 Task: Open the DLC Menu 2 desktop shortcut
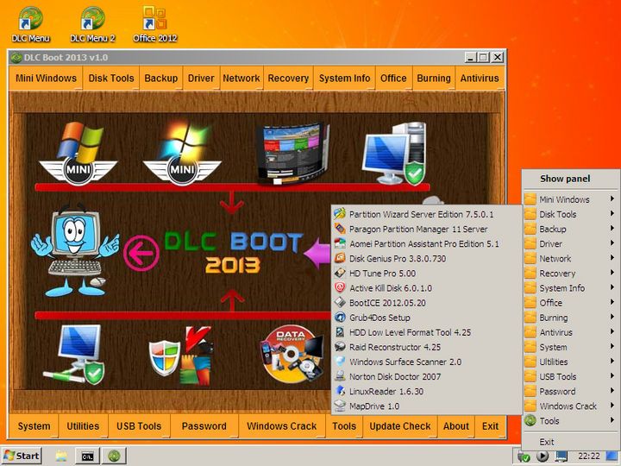92,24
